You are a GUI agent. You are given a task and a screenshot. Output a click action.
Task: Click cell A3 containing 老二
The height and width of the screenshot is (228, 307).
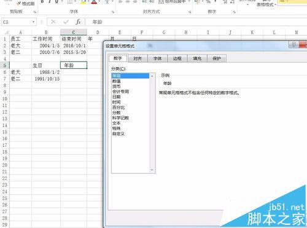tap(20, 52)
